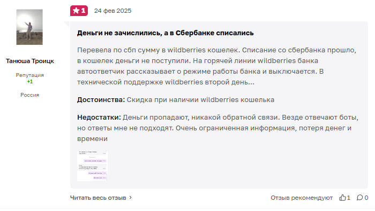
Task: Open the attached chat screenshot thumbnail
Action: pyautogui.click(x=92, y=166)
